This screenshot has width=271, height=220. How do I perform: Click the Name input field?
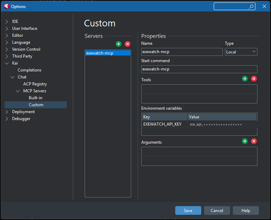pos(182,52)
